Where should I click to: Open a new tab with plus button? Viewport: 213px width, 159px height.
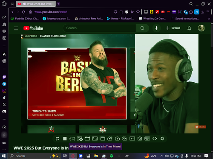[58, 4]
